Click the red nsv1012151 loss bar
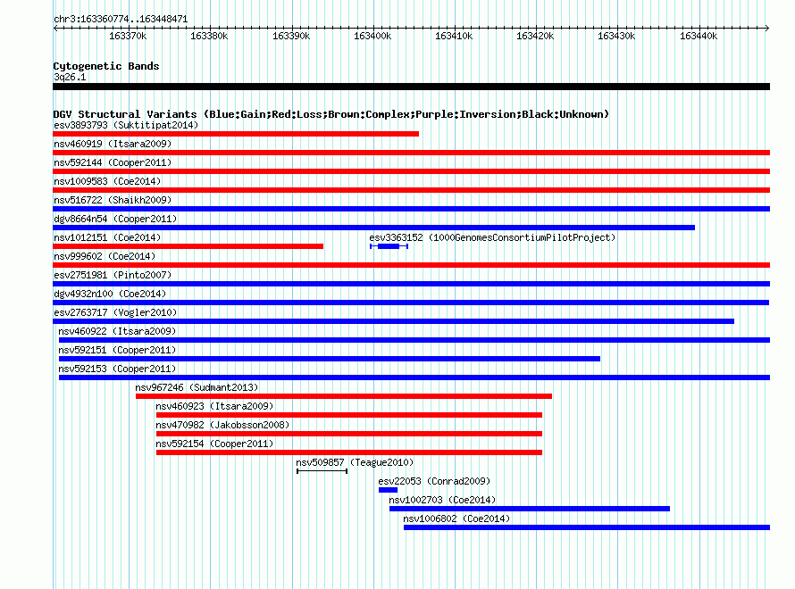Viewport: 795px width, 589px height. [x=188, y=246]
